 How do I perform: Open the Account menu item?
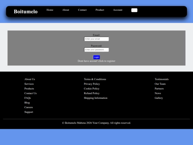118,10
